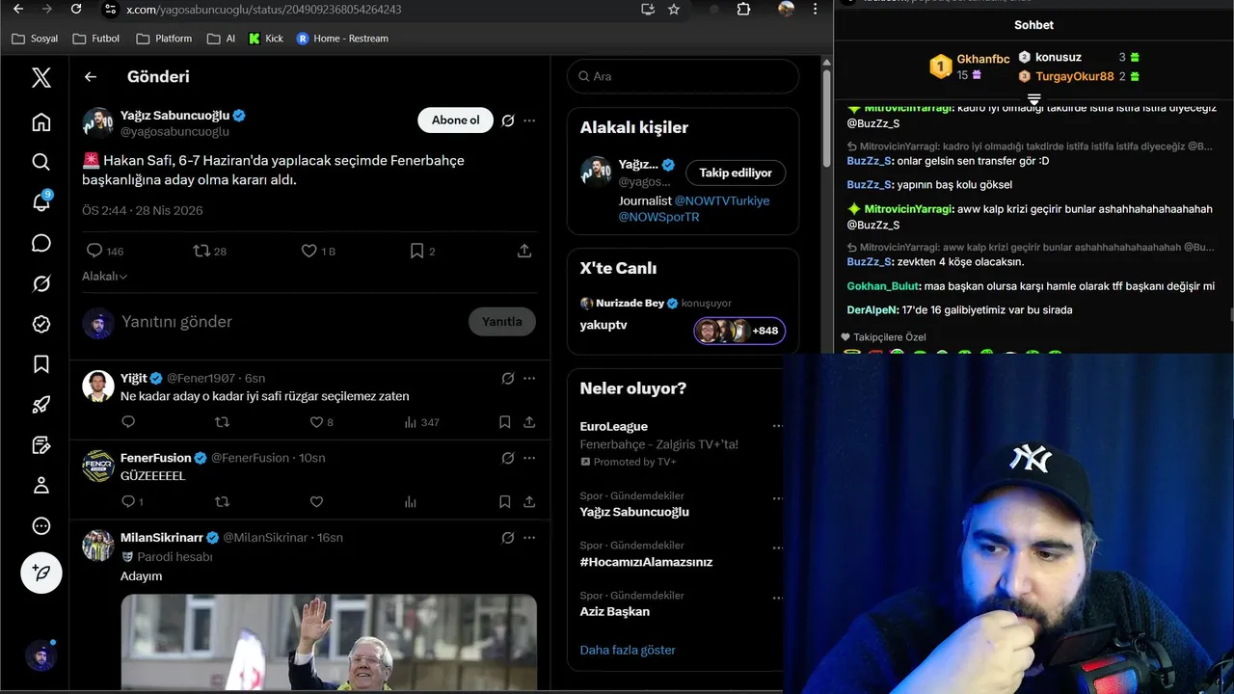Open the AI bookmarks folder
Viewport: 1234px width, 694px height.
click(x=222, y=39)
